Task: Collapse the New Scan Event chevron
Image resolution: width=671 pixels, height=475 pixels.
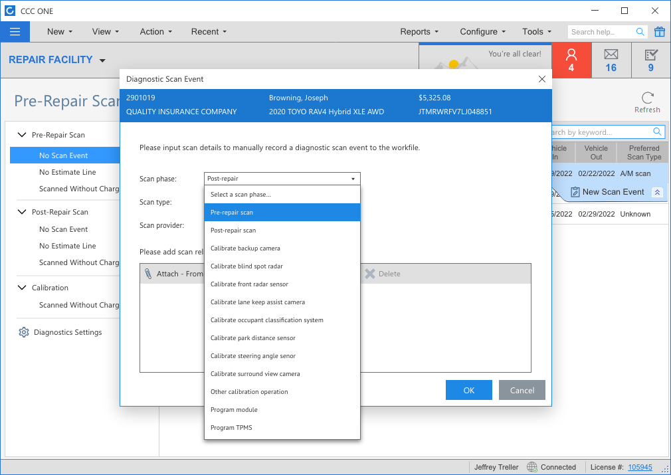Action: pos(657,192)
